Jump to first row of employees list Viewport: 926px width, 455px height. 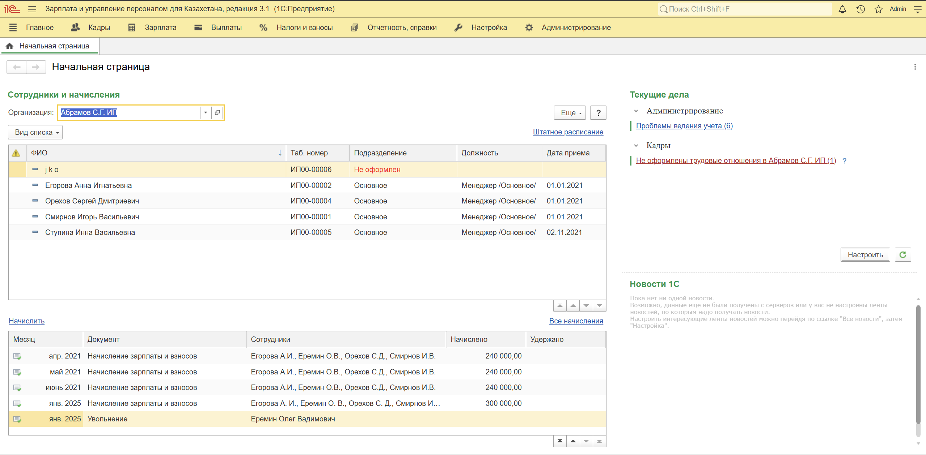pyautogui.click(x=560, y=306)
